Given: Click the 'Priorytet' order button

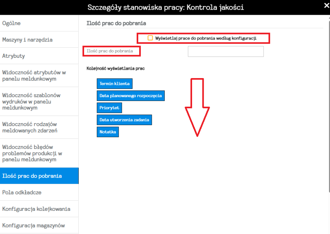Looking at the screenshot, I should (x=110, y=108).
